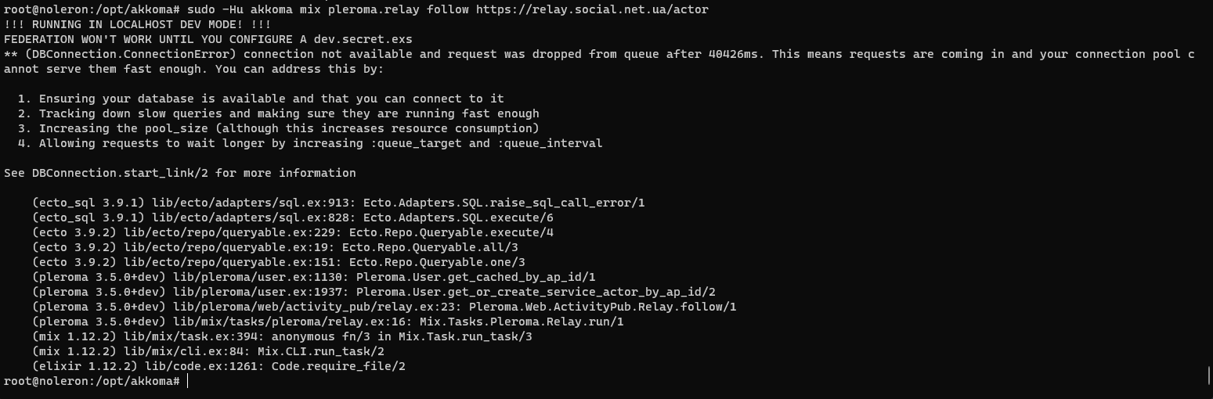Click the 'get_or_create_service_actor_by_ap_id/2' stack line
Viewport: 1213px width, 399px height.
(x=374, y=292)
